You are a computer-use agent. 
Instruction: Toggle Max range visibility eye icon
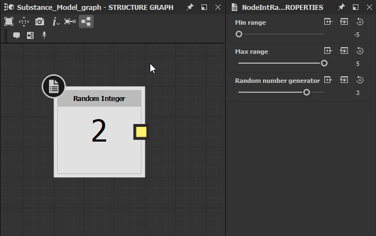344,50
